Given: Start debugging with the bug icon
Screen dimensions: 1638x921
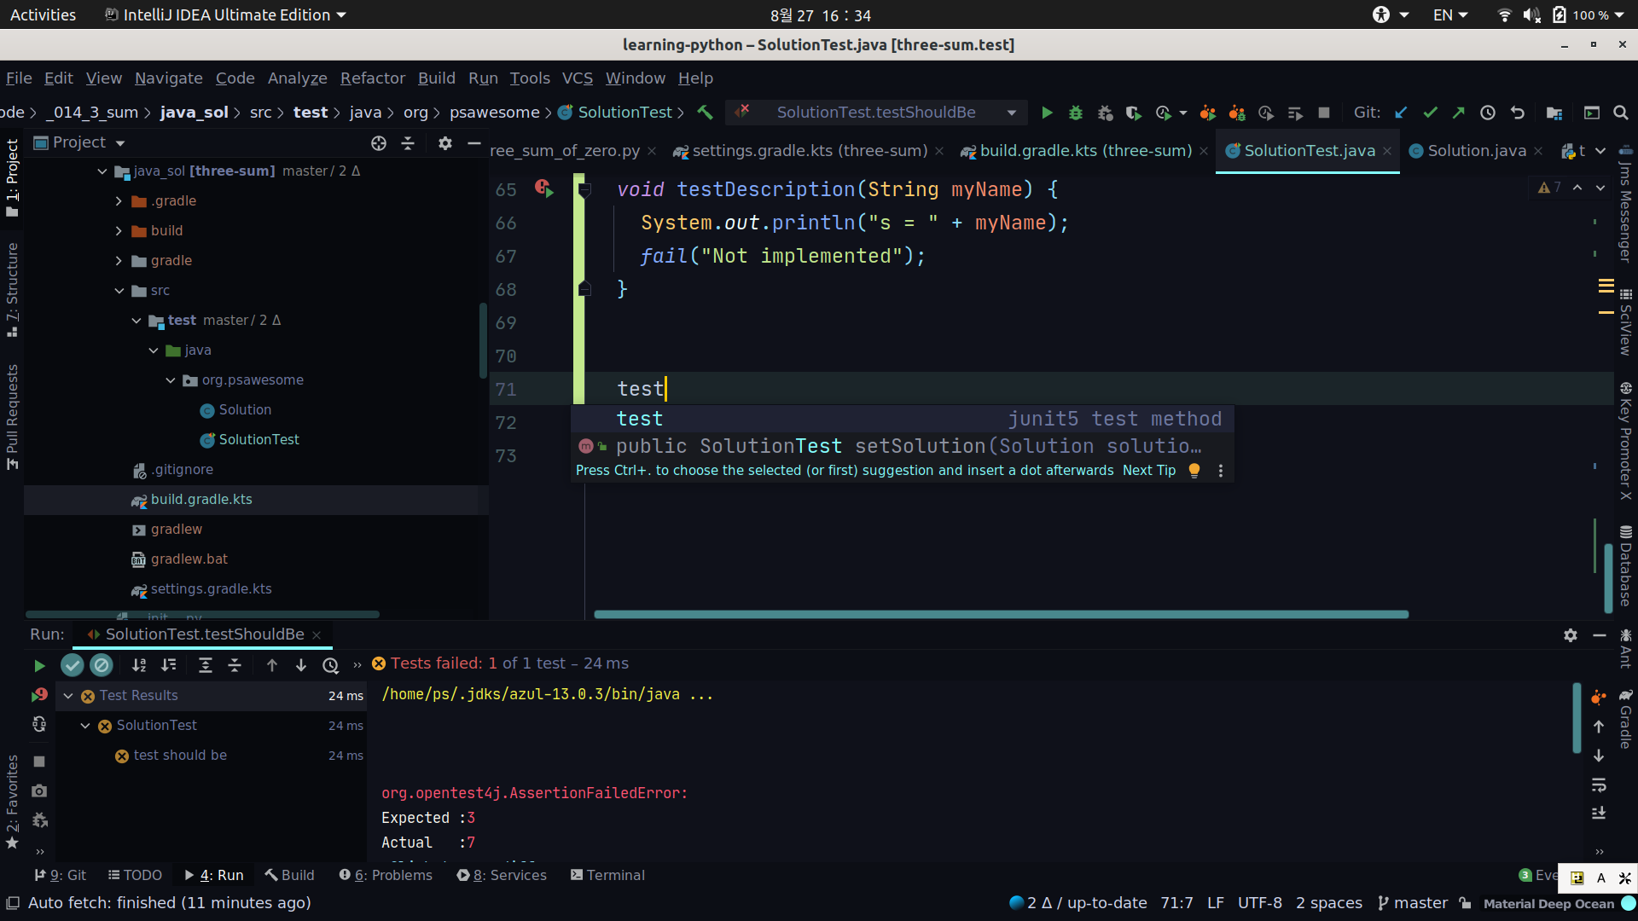Looking at the screenshot, I should (1076, 113).
